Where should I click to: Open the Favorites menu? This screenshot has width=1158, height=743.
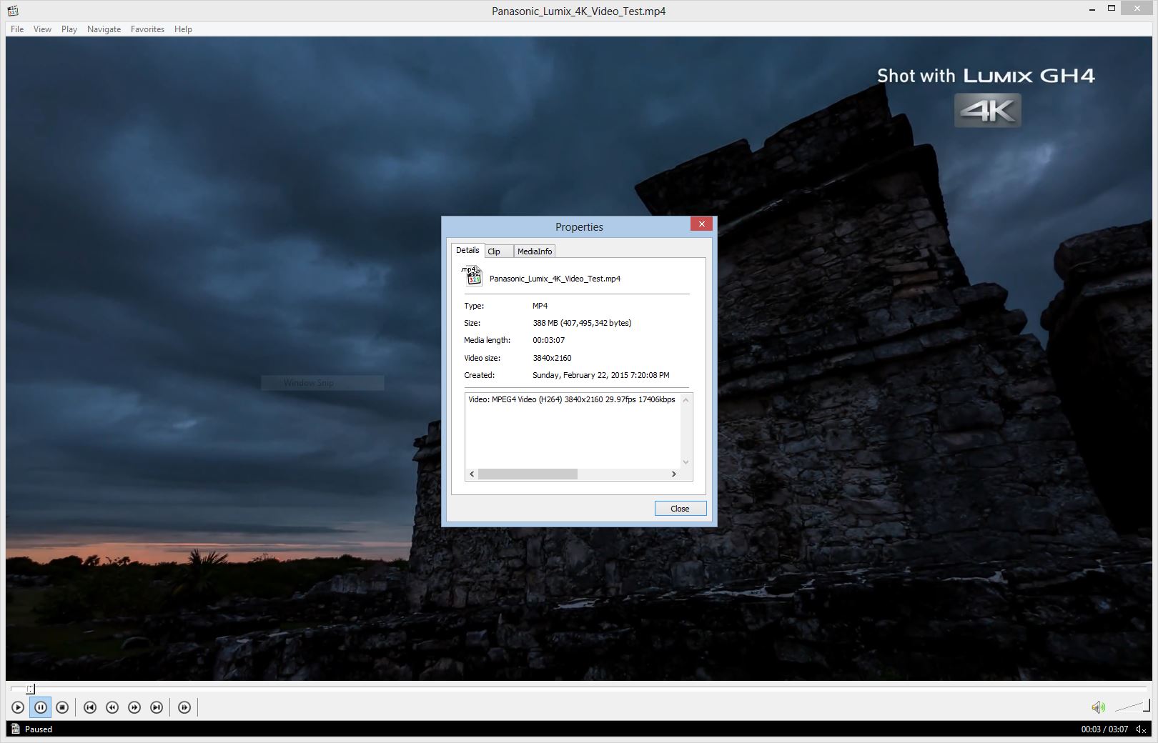[147, 29]
